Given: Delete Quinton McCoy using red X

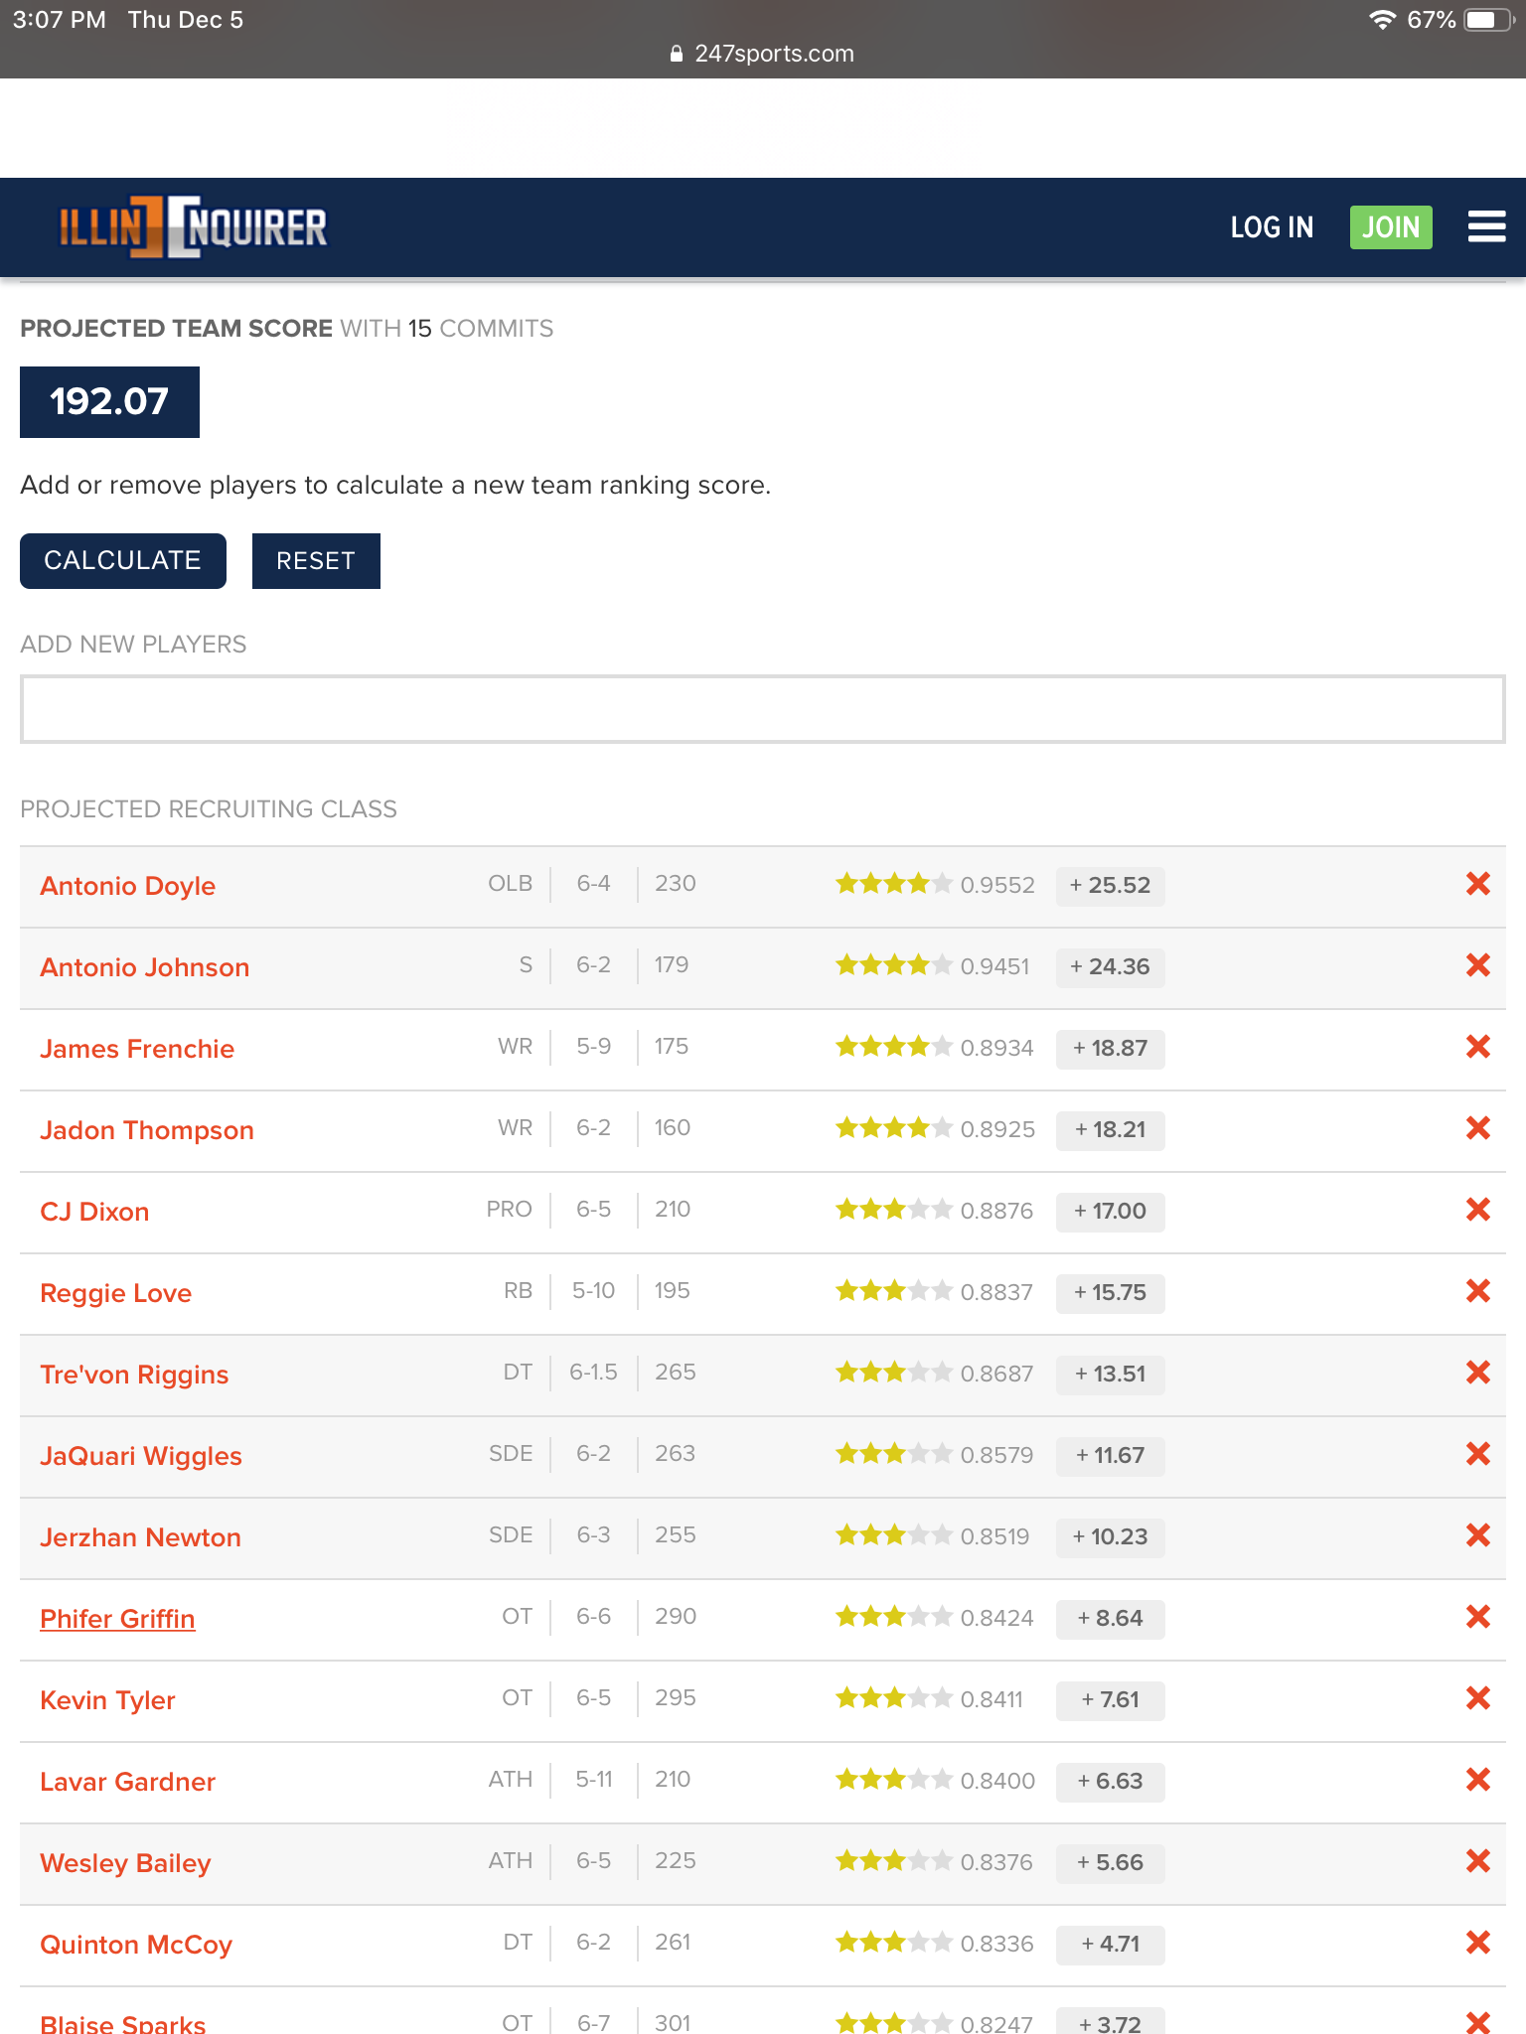Looking at the screenshot, I should pyautogui.click(x=1477, y=1943).
